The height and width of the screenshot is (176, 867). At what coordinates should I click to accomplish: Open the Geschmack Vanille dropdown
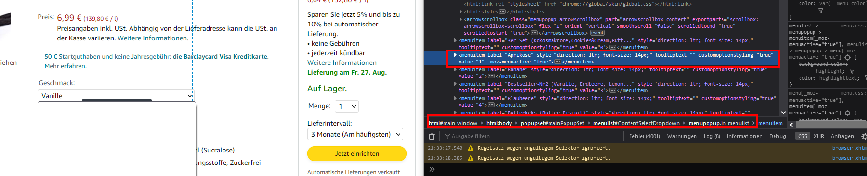click(116, 96)
